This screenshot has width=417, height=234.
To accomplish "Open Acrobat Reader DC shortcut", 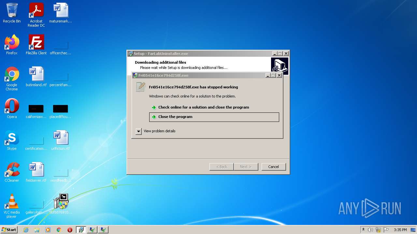I will coord(36,15).
